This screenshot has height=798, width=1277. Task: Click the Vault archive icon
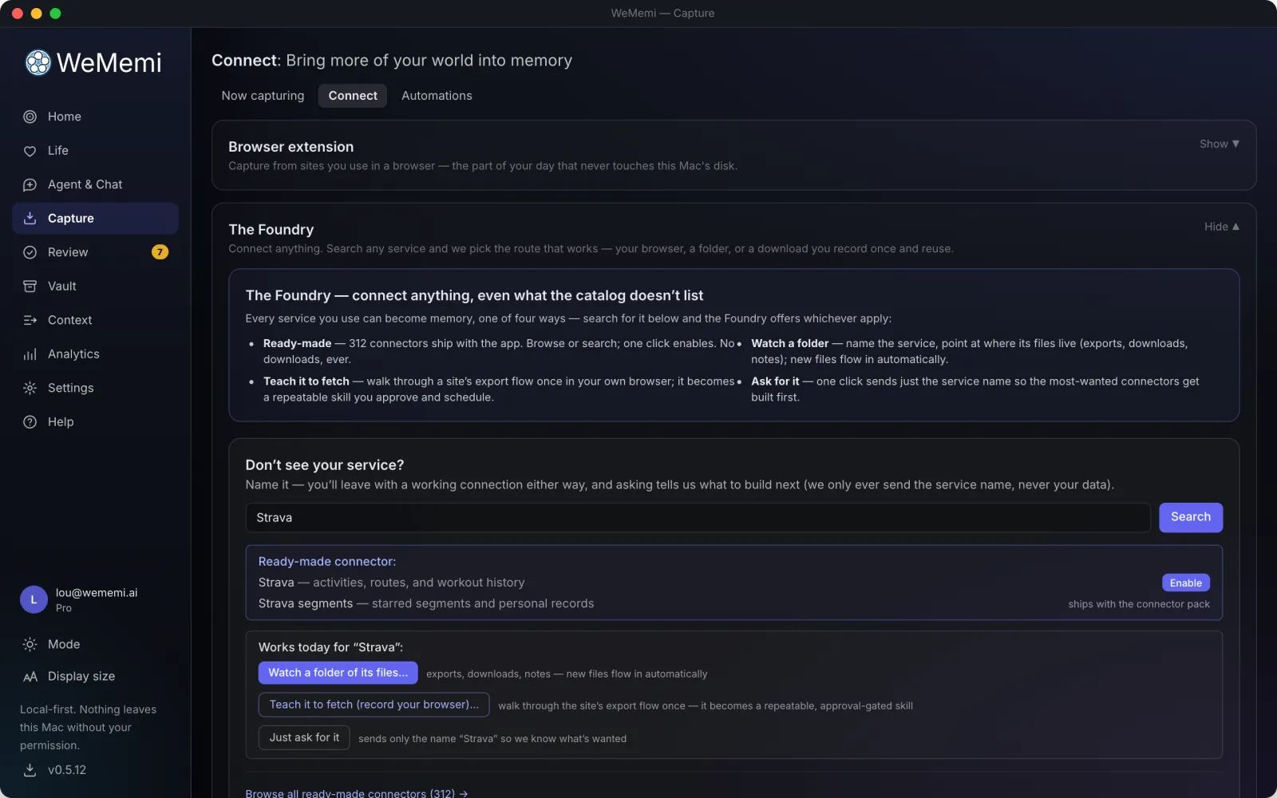tap(30, 286)
